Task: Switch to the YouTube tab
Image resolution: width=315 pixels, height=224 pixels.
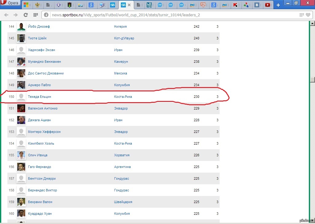Action: 267,5
